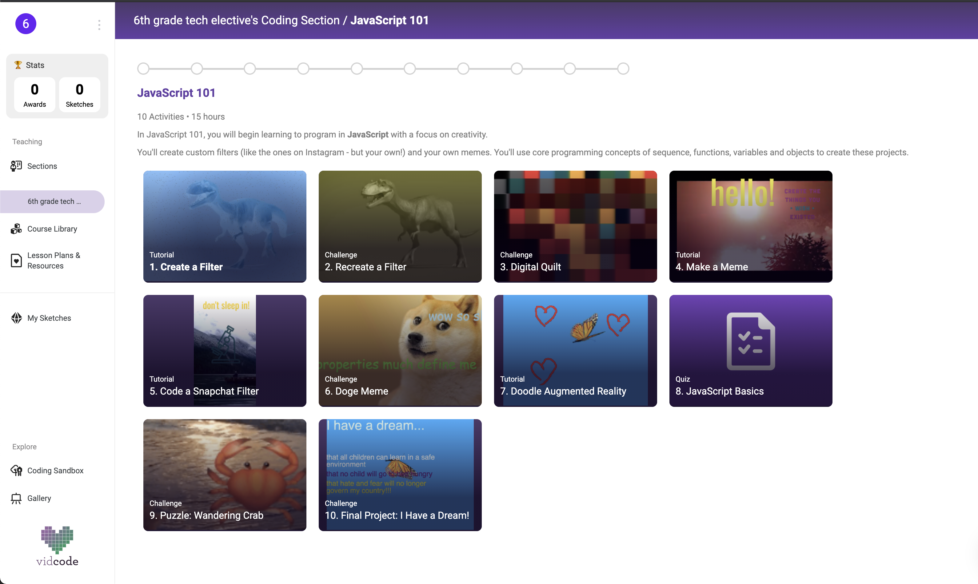
Task: Click the Stats trophy icon
Action: click(18, 65)
